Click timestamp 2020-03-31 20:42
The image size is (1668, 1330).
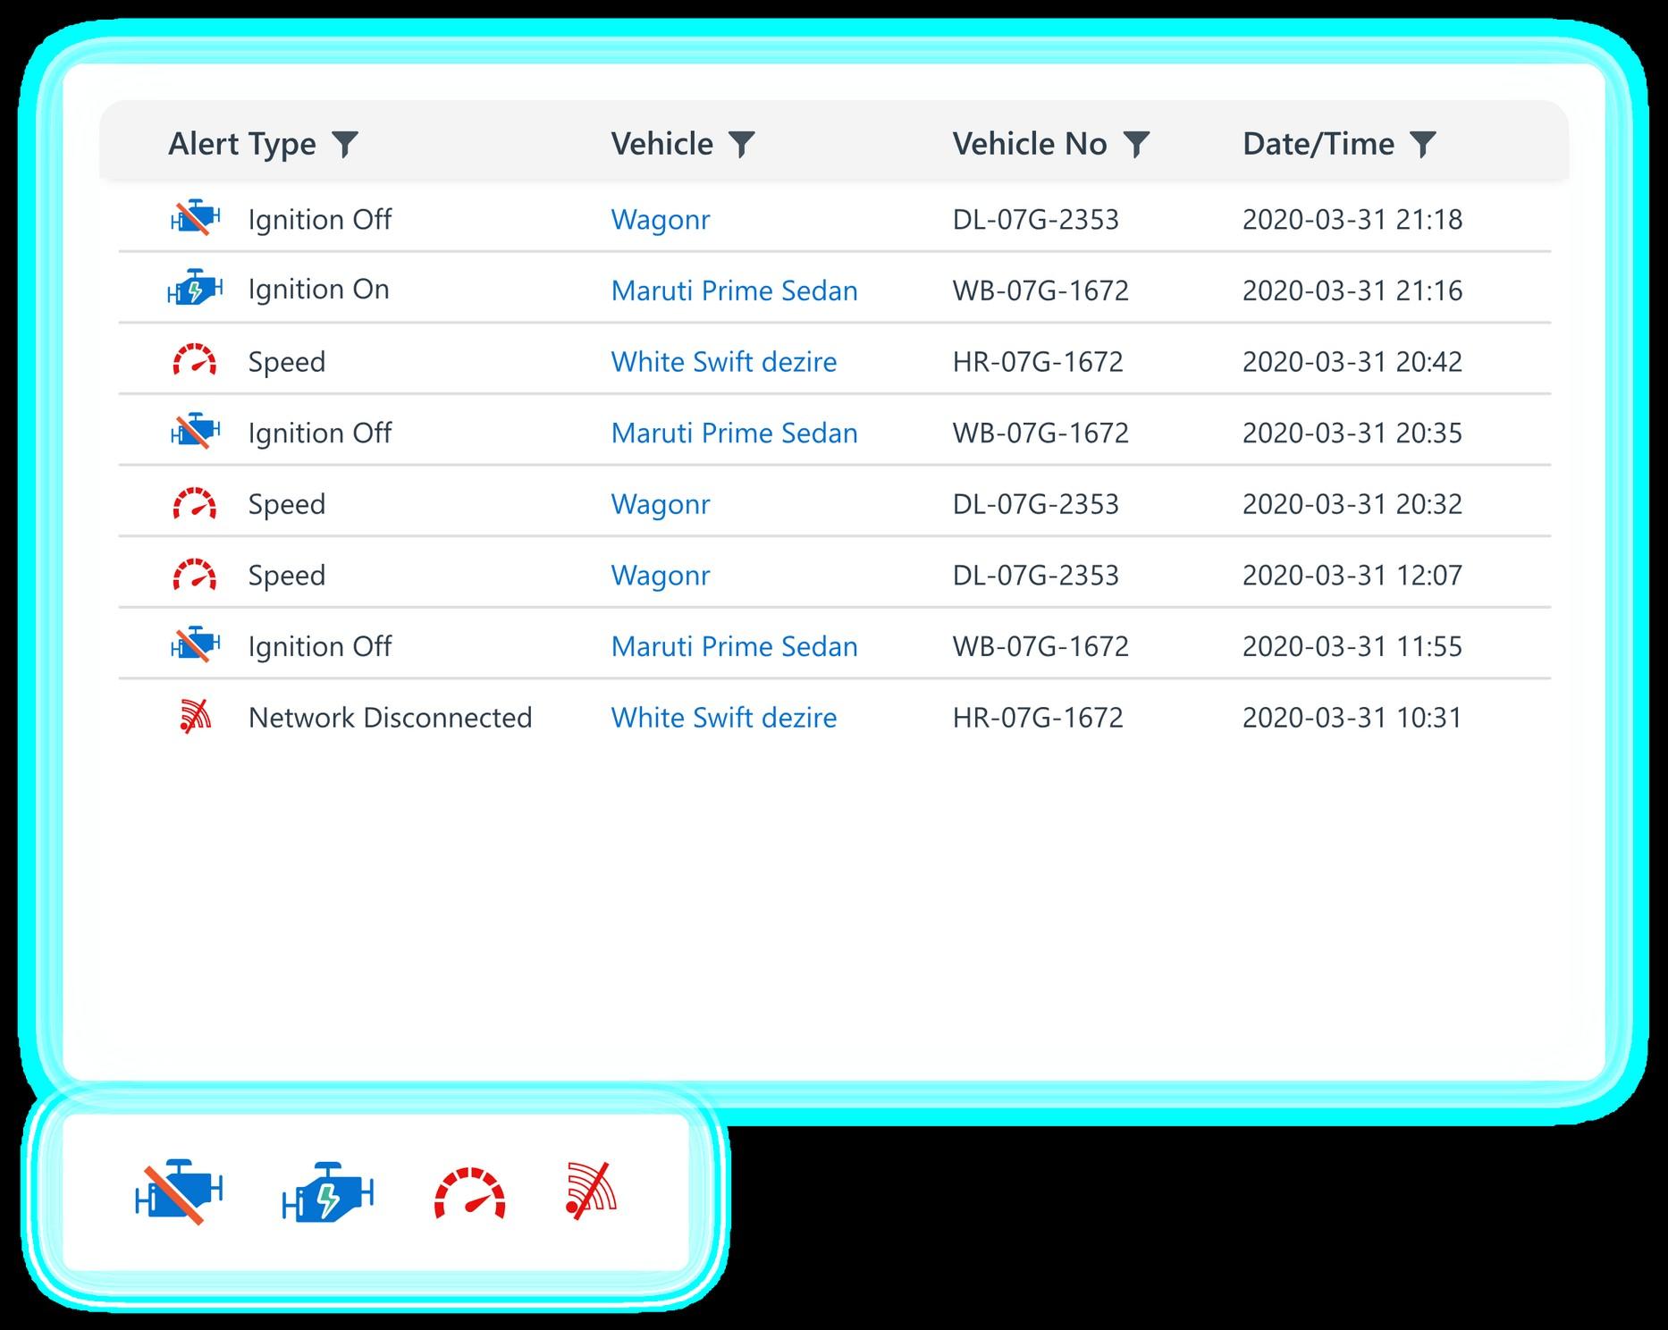point(1352,362)
